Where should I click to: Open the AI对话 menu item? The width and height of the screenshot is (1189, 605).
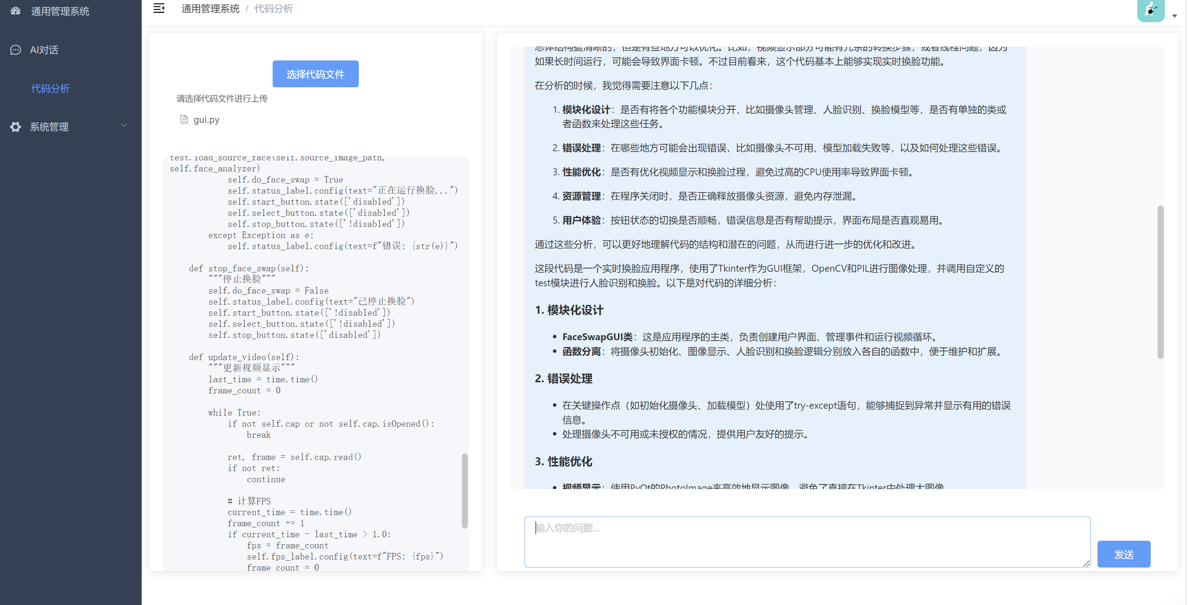[44, 50]
